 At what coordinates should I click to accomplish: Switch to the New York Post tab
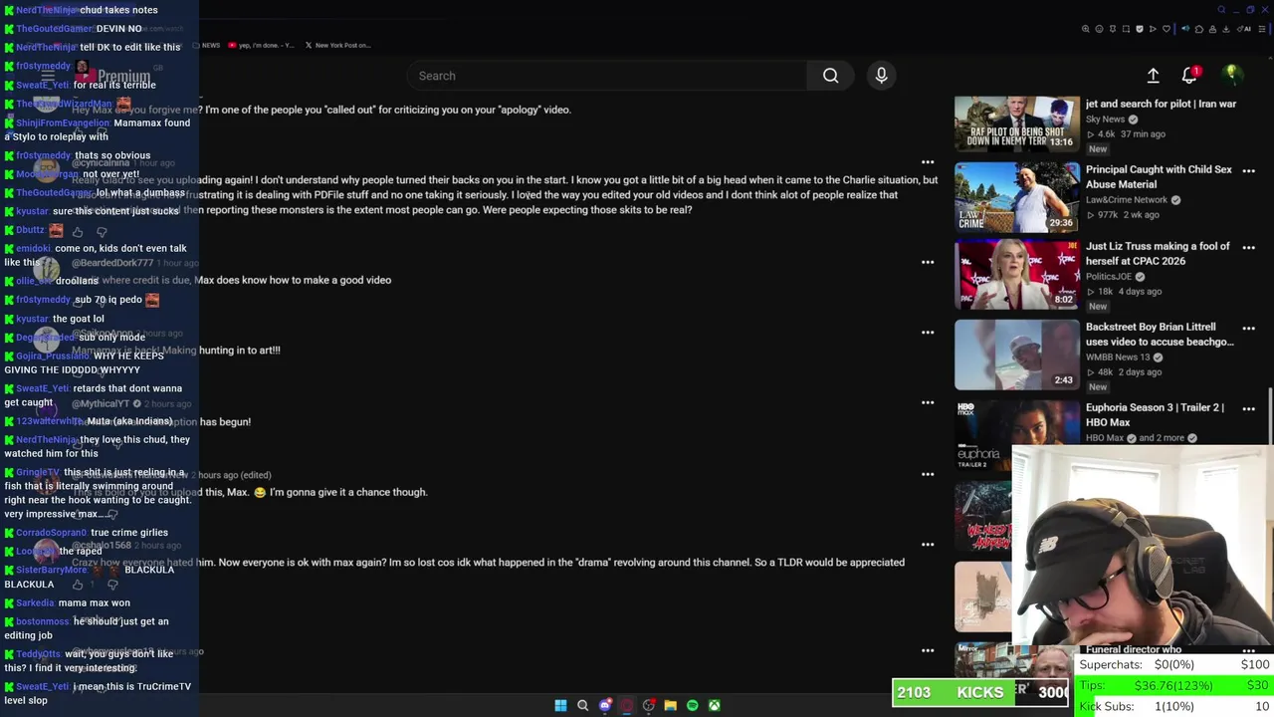coord(337,45)
